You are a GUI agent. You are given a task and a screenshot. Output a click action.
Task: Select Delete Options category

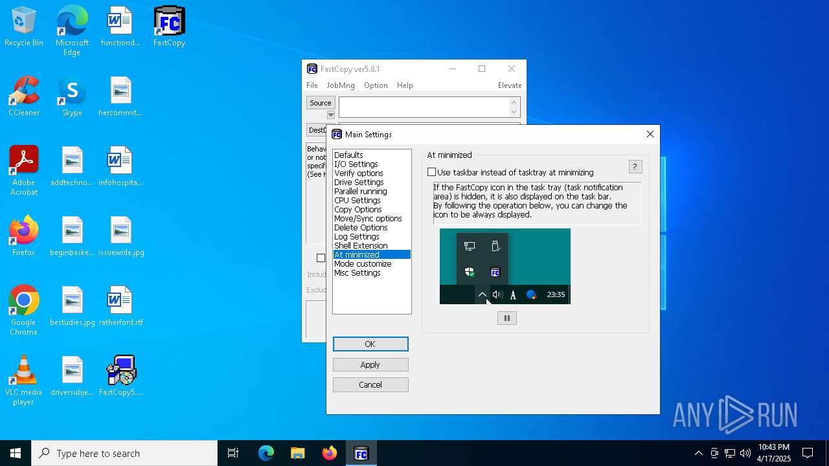(372, 228)
